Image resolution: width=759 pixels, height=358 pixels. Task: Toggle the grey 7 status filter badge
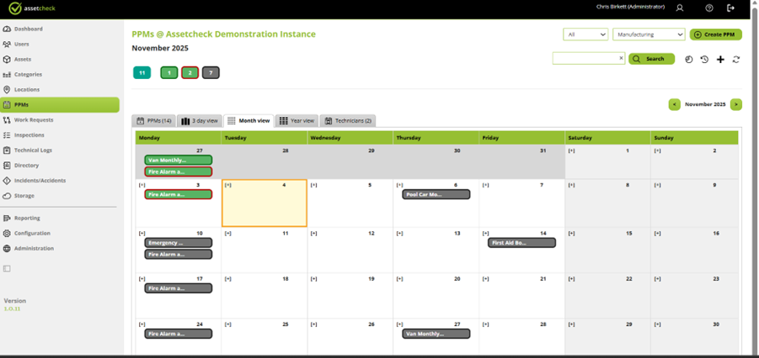tap(211, 73)
